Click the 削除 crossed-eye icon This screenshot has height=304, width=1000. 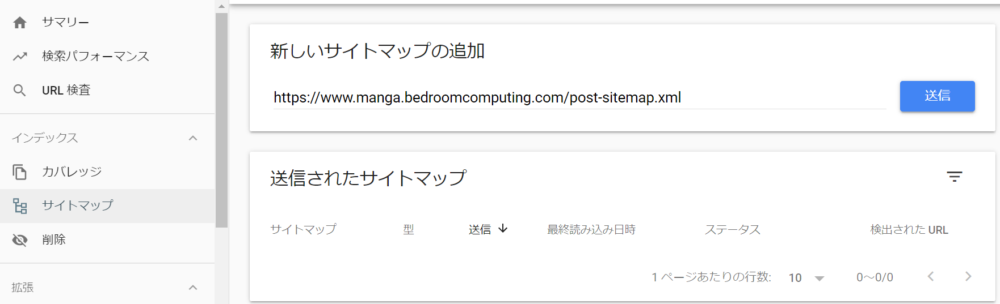pyautogui.click(x=20, y=240)
